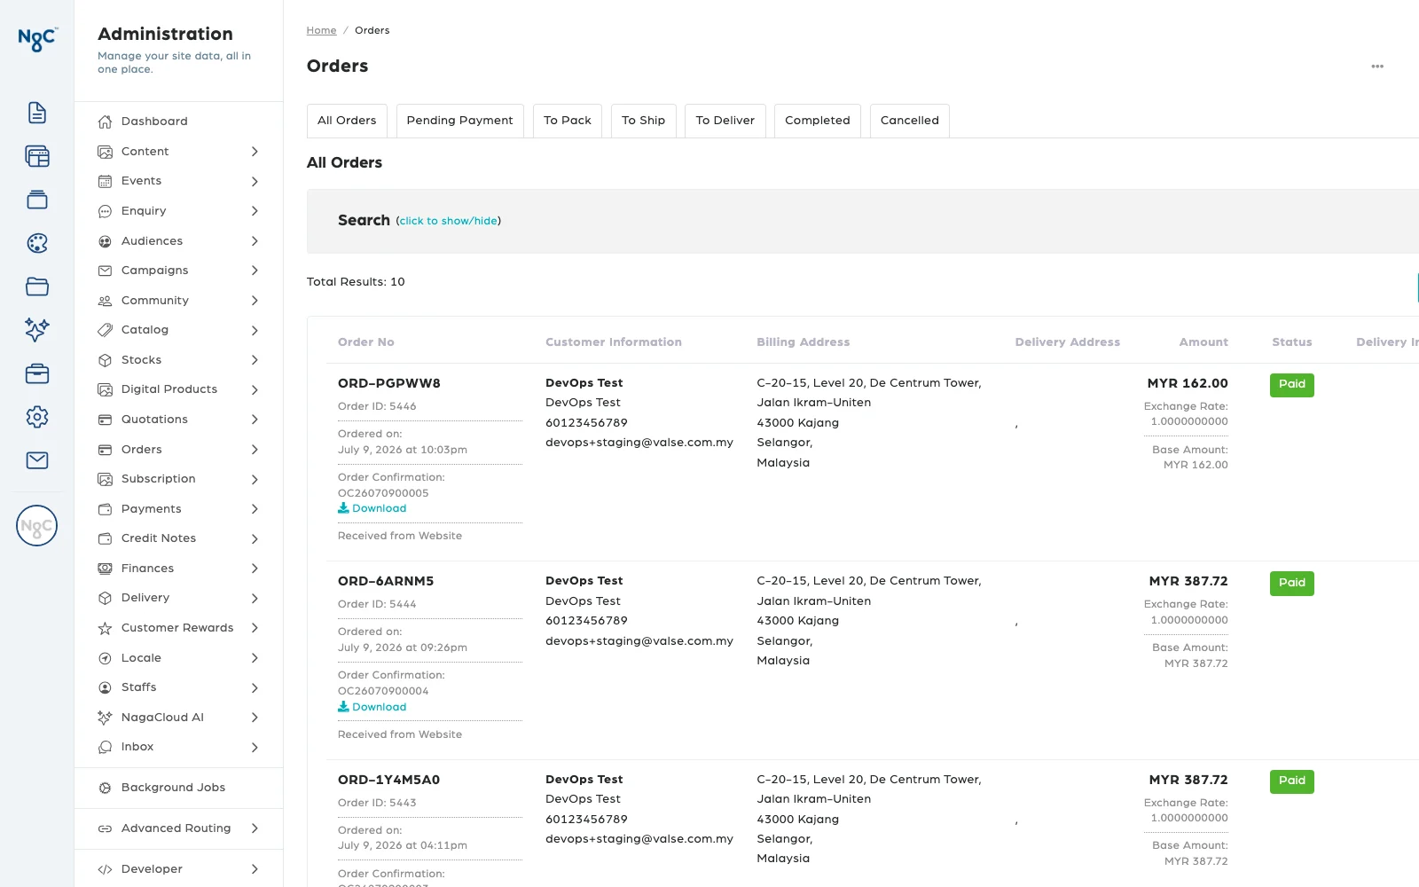Click Paid status badge for ORD-1Y4M5A0
Viewport: 1419px width, 887px height.
pyautogui.click(x=1292, y=781)
